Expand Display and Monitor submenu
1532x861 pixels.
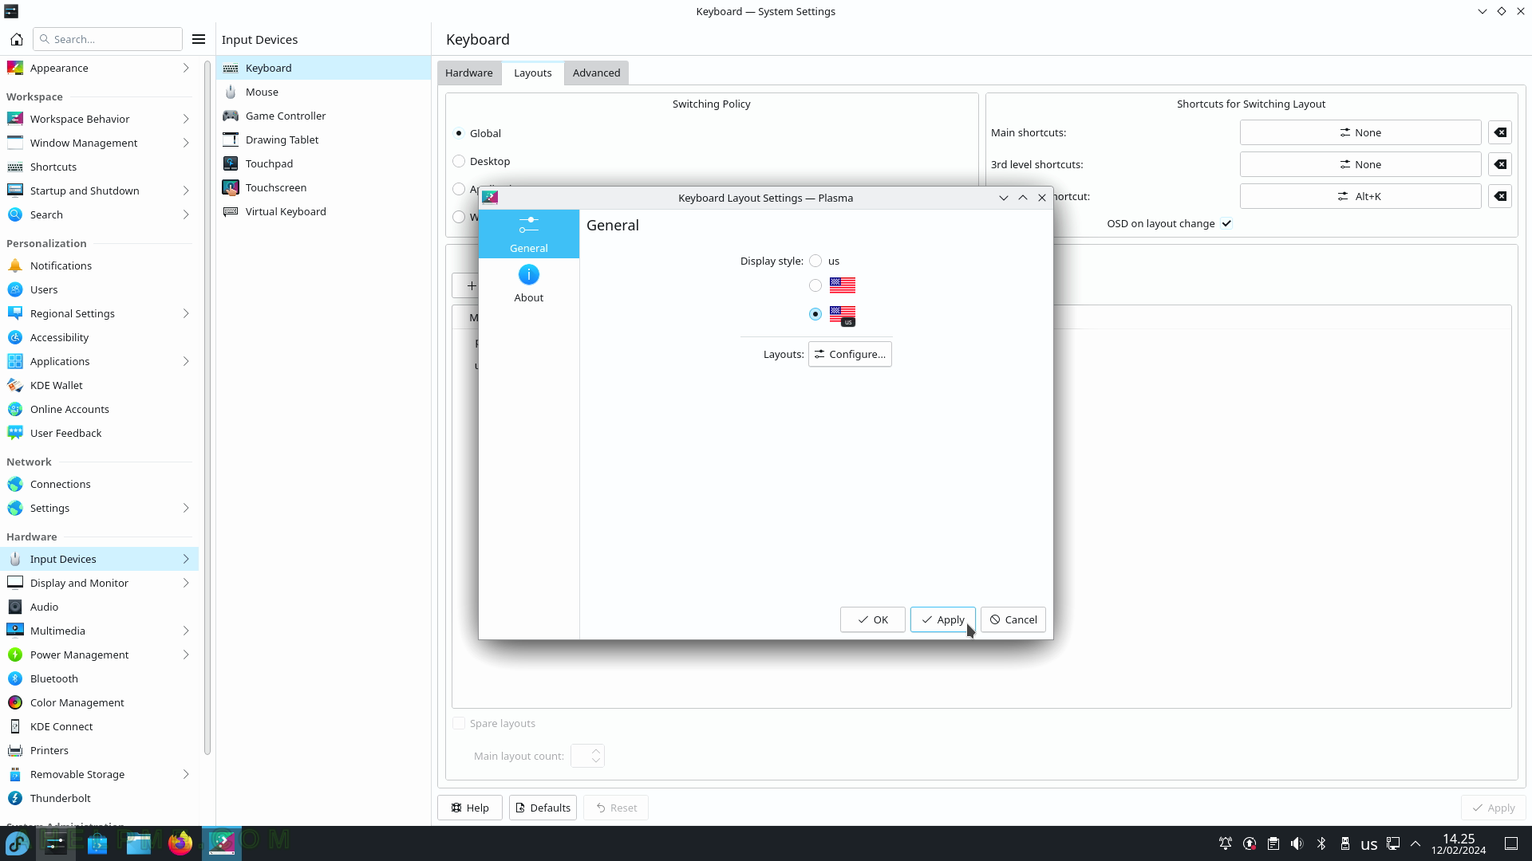186,583
